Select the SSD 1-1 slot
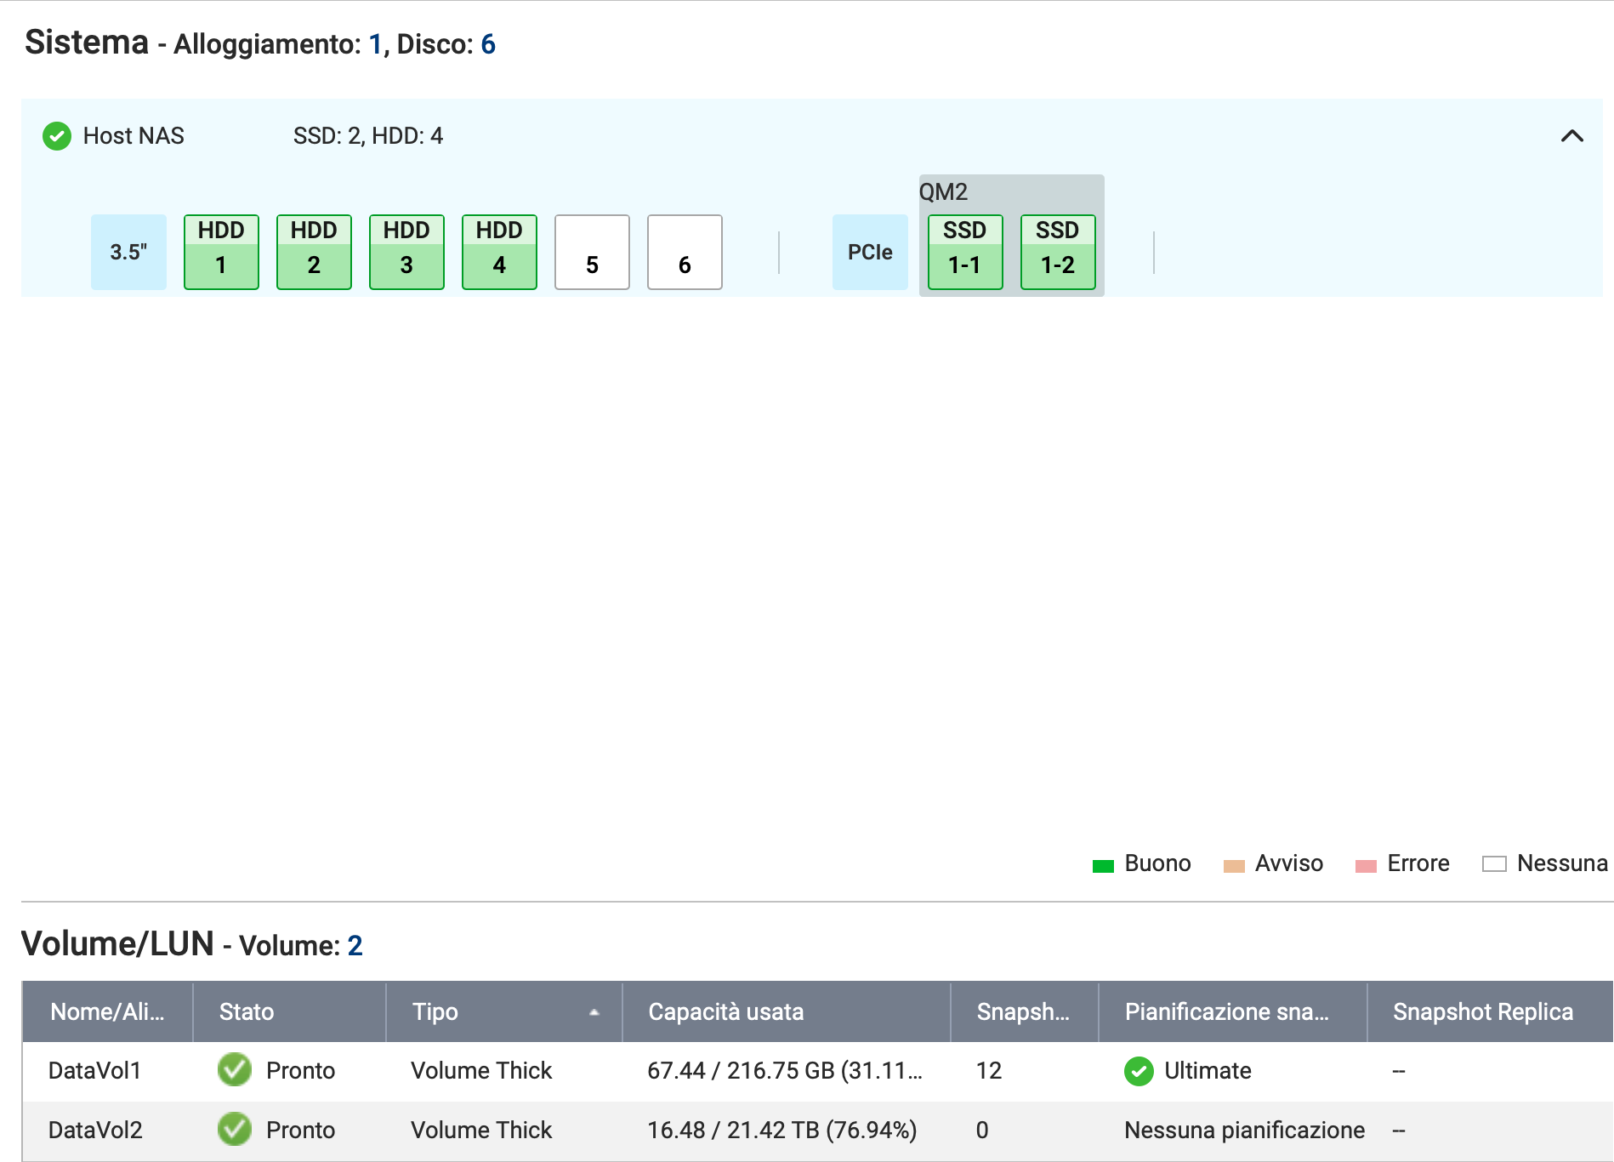1614x1162 pixels. tap(965, 252)
